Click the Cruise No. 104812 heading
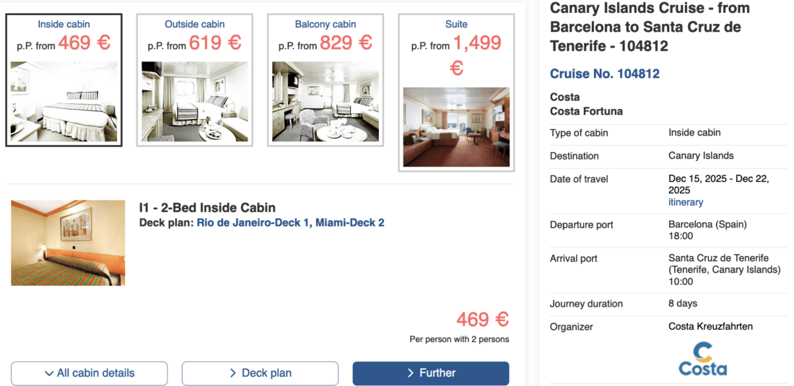794x386 pixels. click(x=605, y=74)
